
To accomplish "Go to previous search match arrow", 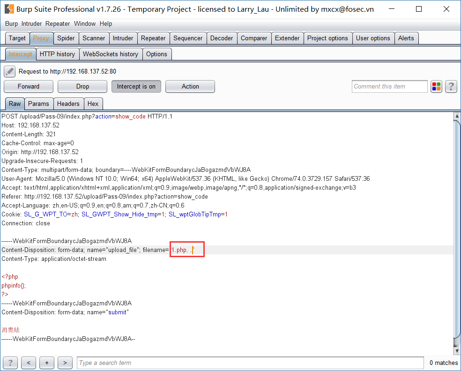I will pos(29,363).
